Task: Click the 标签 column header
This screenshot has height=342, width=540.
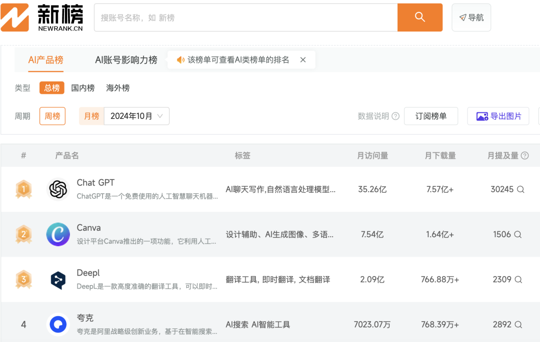Action: point(242,156)
